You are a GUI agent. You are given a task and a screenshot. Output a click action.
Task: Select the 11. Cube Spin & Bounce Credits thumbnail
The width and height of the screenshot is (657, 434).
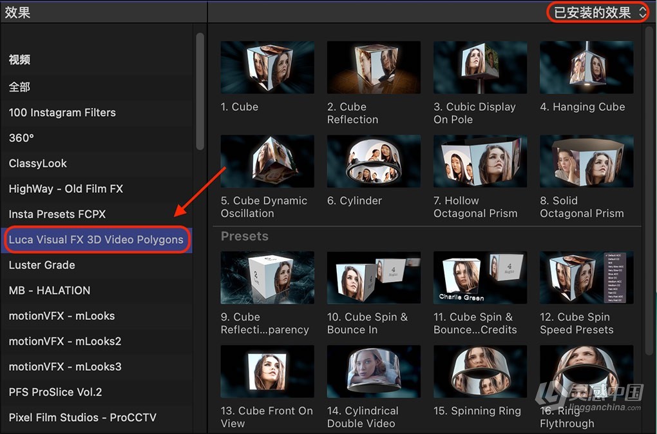coord(480,277)
